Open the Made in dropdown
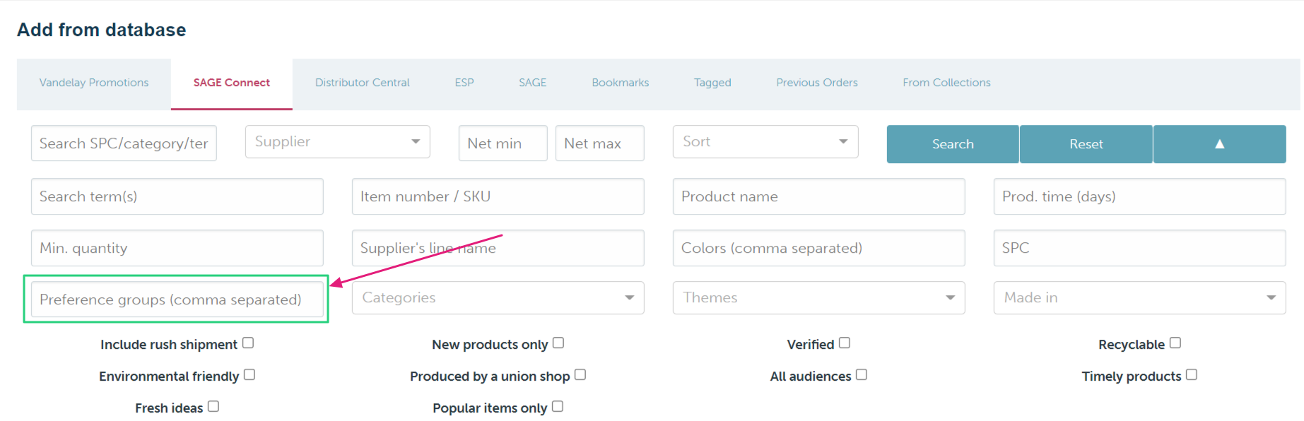 (1140, 298)
